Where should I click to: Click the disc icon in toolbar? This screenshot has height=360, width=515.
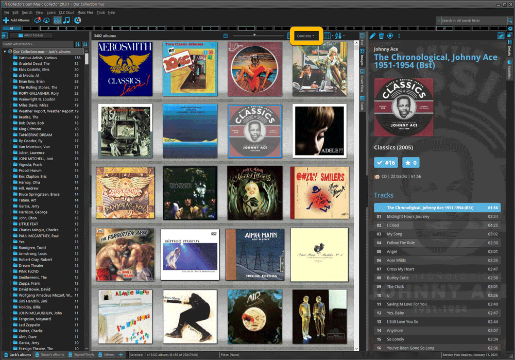pos(78,21)
